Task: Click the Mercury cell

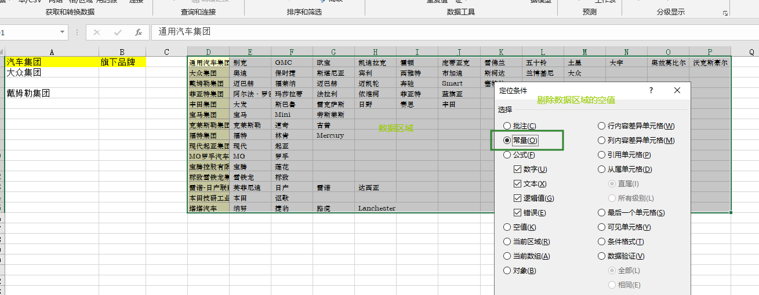Action: point(334,135)
